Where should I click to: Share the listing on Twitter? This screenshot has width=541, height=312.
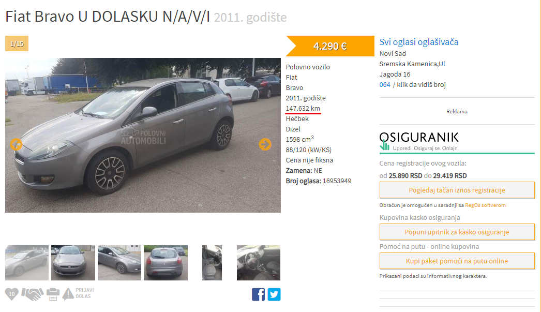pyautogui.click(x=274, y=294)
